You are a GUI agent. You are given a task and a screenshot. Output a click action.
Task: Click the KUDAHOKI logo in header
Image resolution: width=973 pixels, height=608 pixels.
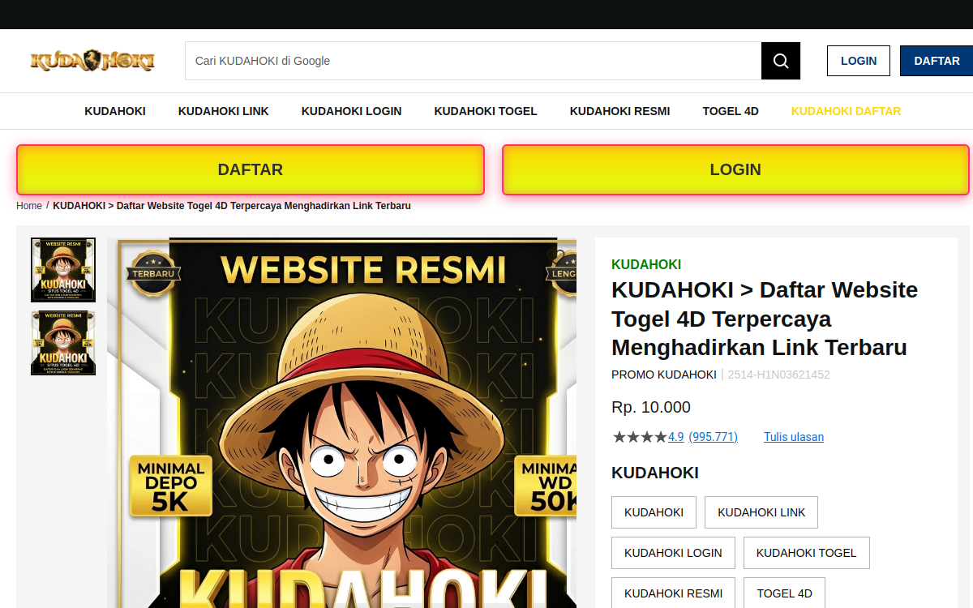click(x=92, y=61)
